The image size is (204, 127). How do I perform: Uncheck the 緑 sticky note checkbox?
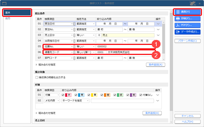115,95
